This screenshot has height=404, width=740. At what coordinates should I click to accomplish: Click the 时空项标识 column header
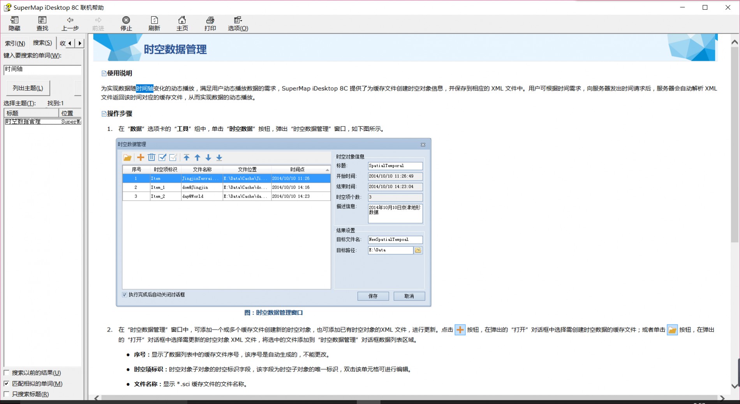click(x=166, y=169)
